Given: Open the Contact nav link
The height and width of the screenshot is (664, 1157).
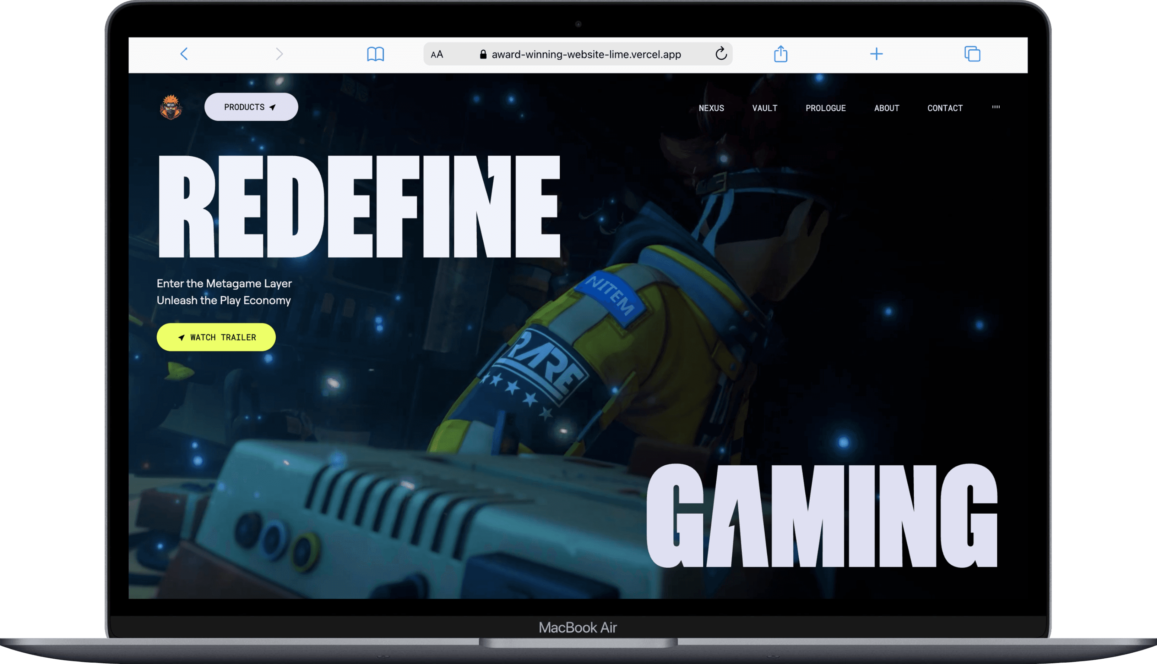Looking at the screenshot, I should tap(945, 108).
